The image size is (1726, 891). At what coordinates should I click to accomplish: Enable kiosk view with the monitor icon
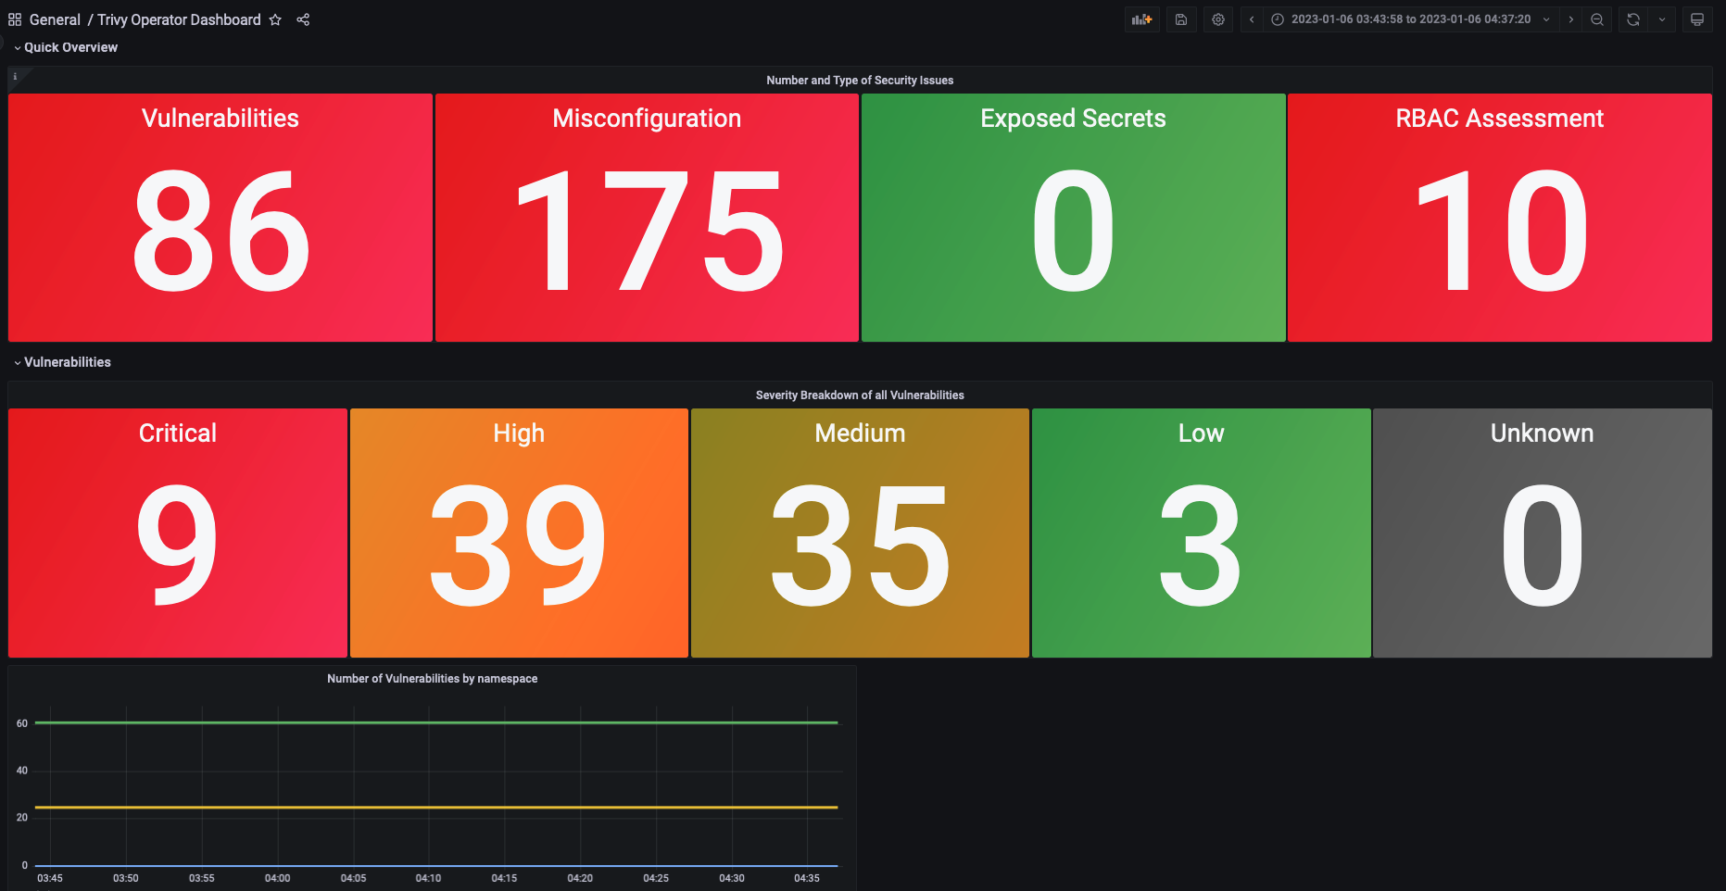tap(1696, 19)
